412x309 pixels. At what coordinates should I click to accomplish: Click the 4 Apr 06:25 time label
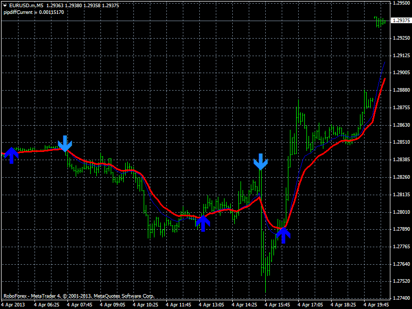click(x=46, y=305)
